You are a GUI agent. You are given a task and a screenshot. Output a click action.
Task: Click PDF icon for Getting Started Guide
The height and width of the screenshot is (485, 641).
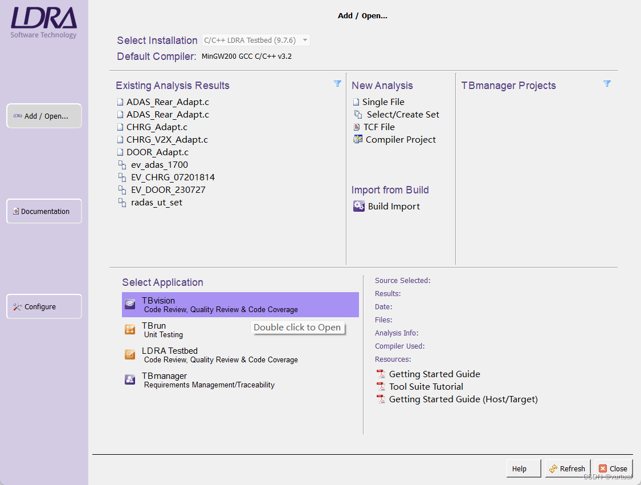(381, 374)
